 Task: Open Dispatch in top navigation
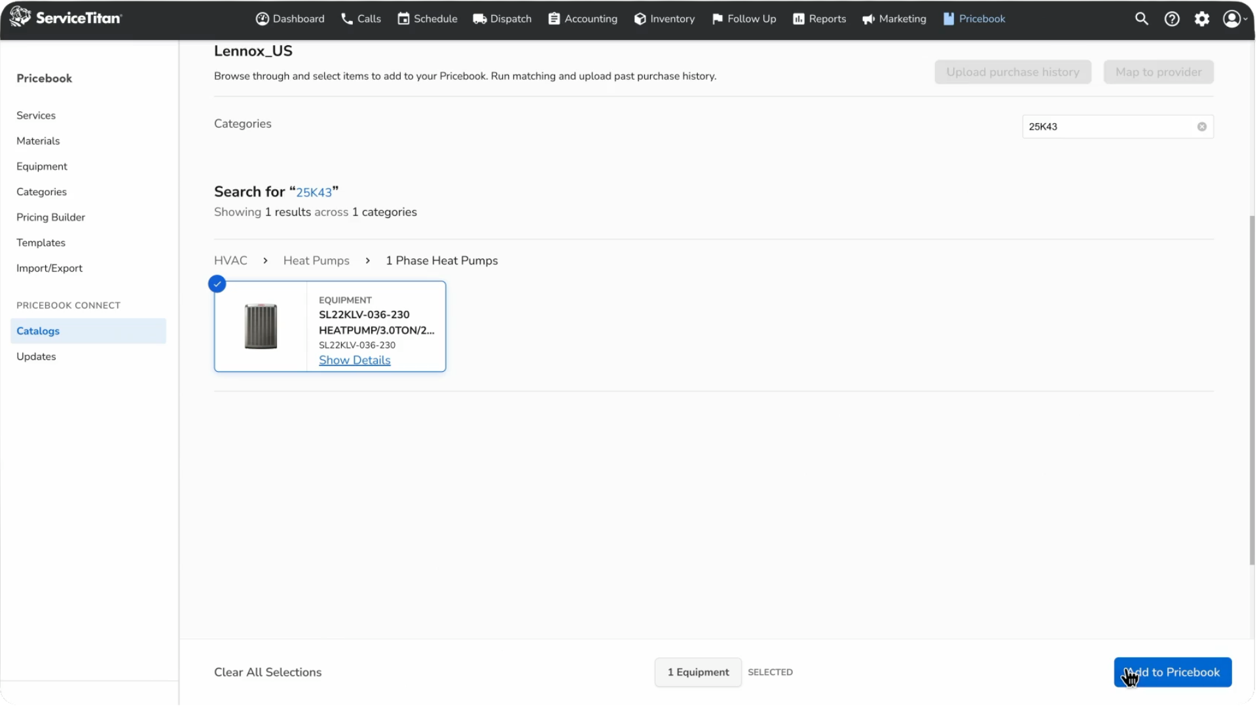click(502, 19)
